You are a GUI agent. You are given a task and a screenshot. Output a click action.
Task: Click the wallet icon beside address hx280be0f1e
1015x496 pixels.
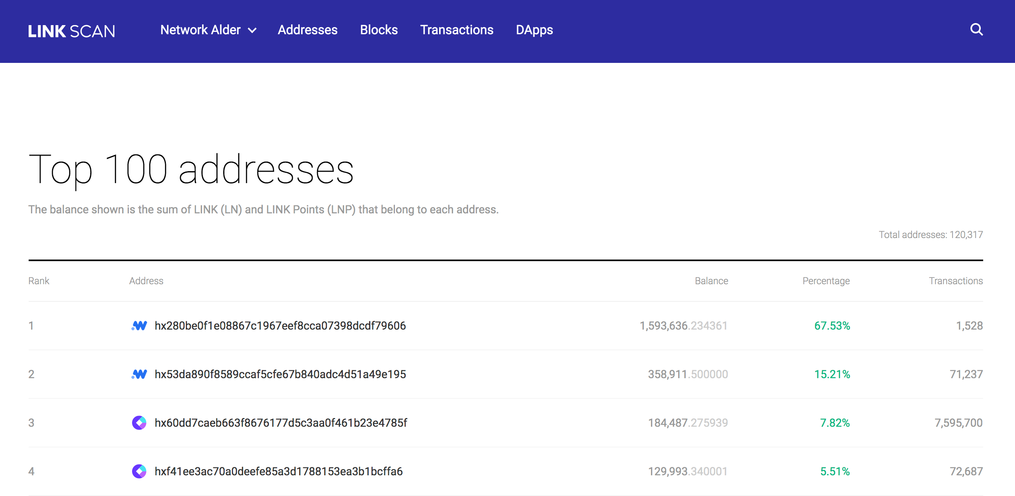click(139, 326)
